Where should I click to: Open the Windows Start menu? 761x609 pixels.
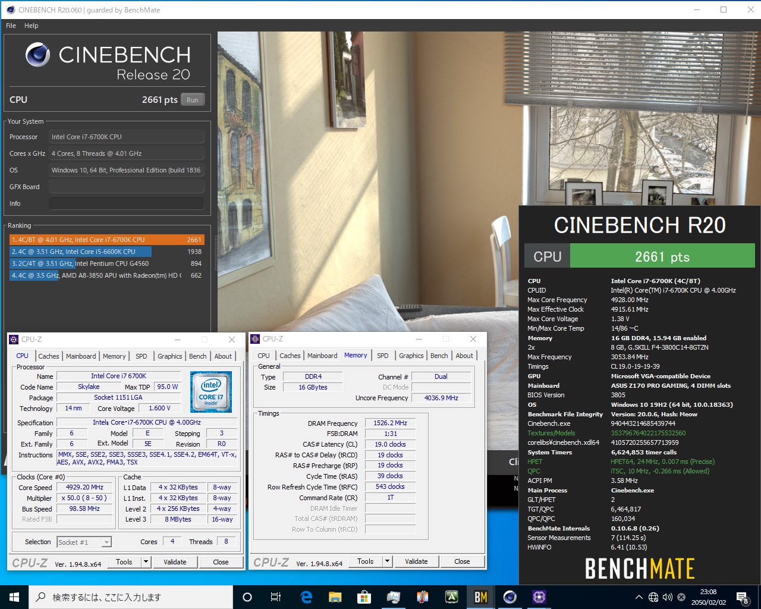pos(14,597)
